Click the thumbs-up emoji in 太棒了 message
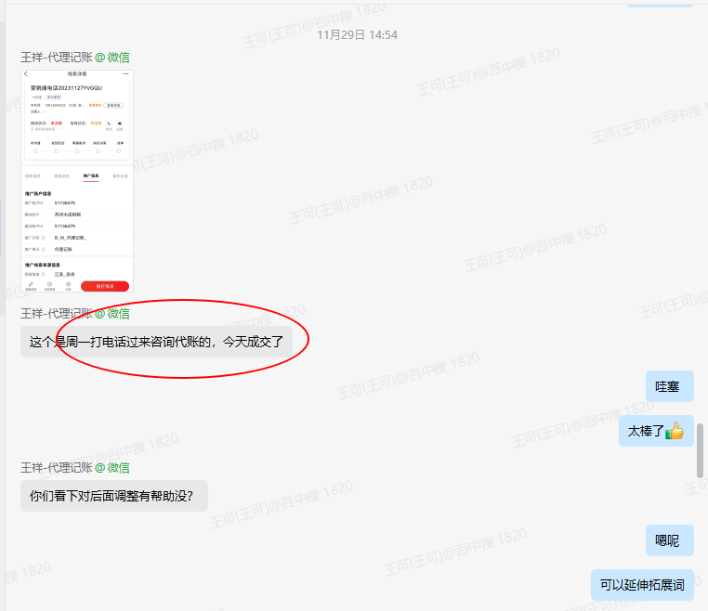This screenshot has height=611, width=708. pyautogui.click(x=675, y=431)
